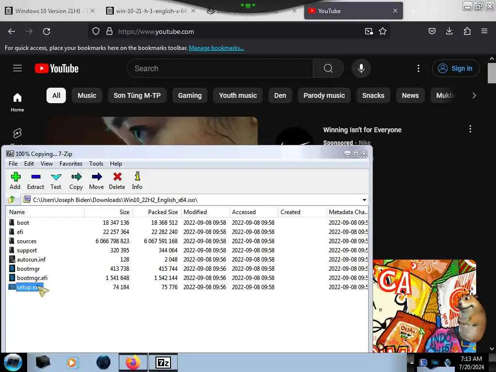Screen dimensions: 496x372
Task: Open the Firefox hamburger application menu
Action: [484, 31]
